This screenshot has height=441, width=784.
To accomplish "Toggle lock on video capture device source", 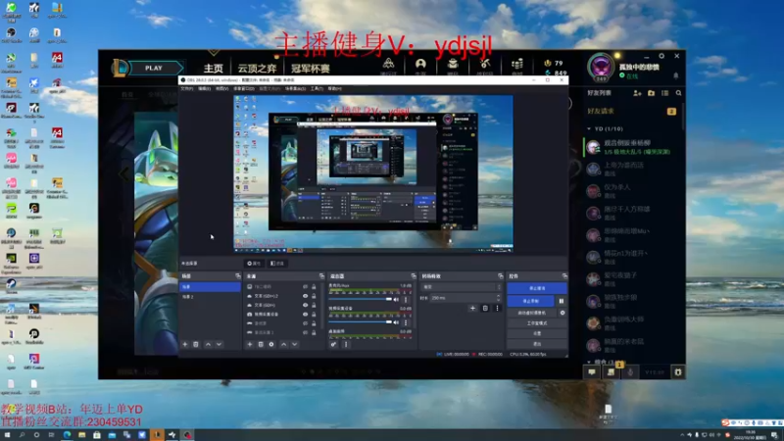I will tap(314, 314).
